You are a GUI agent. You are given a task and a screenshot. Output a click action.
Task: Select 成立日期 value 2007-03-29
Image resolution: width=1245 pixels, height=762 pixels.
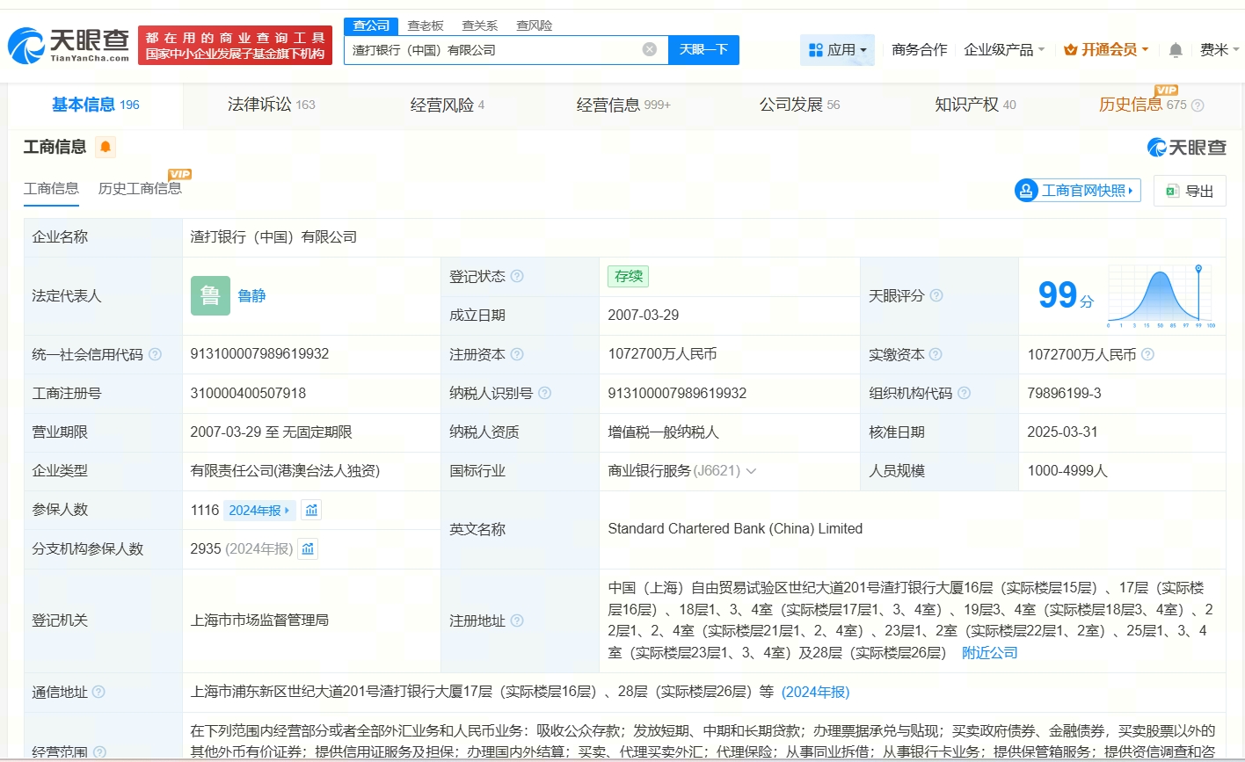pos(644,316)
